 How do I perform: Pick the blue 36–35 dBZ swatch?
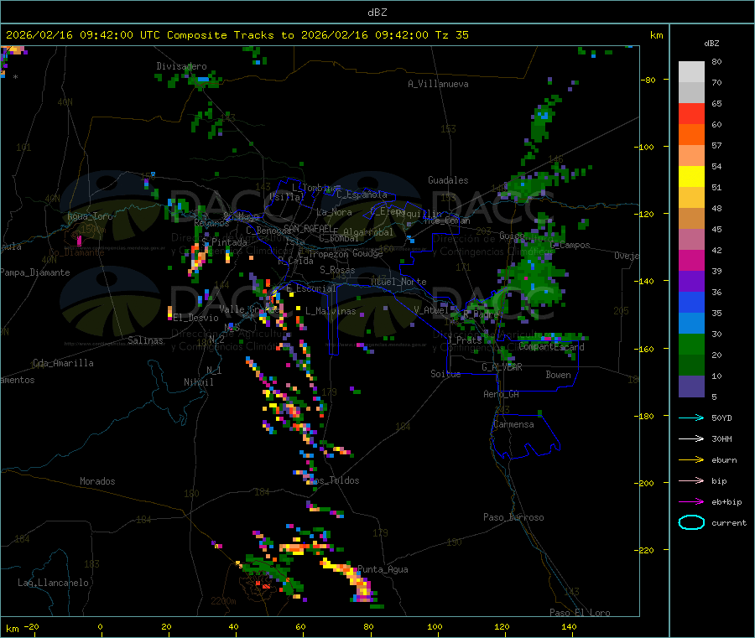coord(691,302)
